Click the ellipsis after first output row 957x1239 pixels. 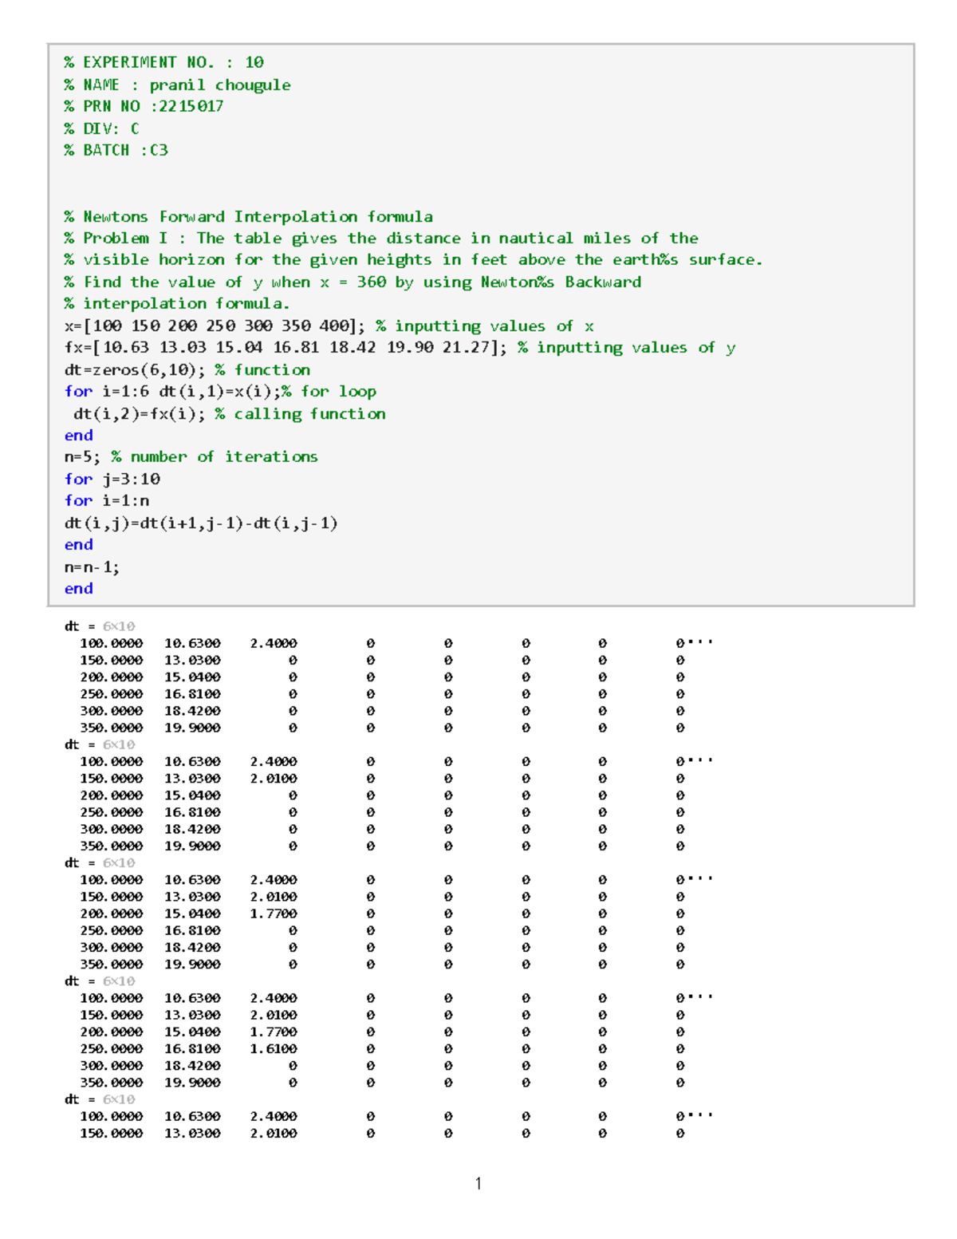[698, 640]
